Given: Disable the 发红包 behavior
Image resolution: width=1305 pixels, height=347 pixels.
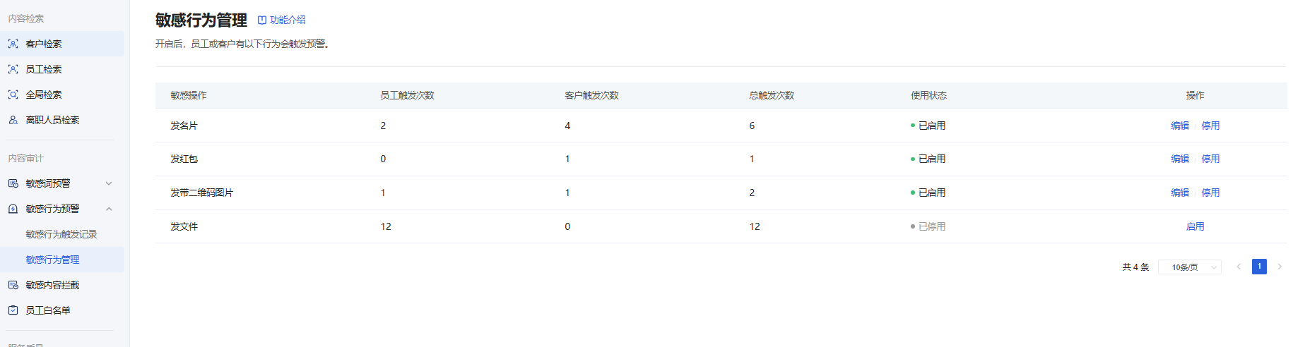Looking at the screenshot, I should click(x=1210, y=159).
